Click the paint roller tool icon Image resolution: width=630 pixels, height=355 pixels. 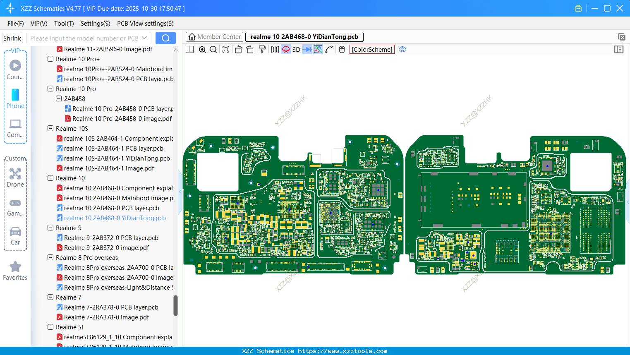pyautogui.click(x=262, y=50)
